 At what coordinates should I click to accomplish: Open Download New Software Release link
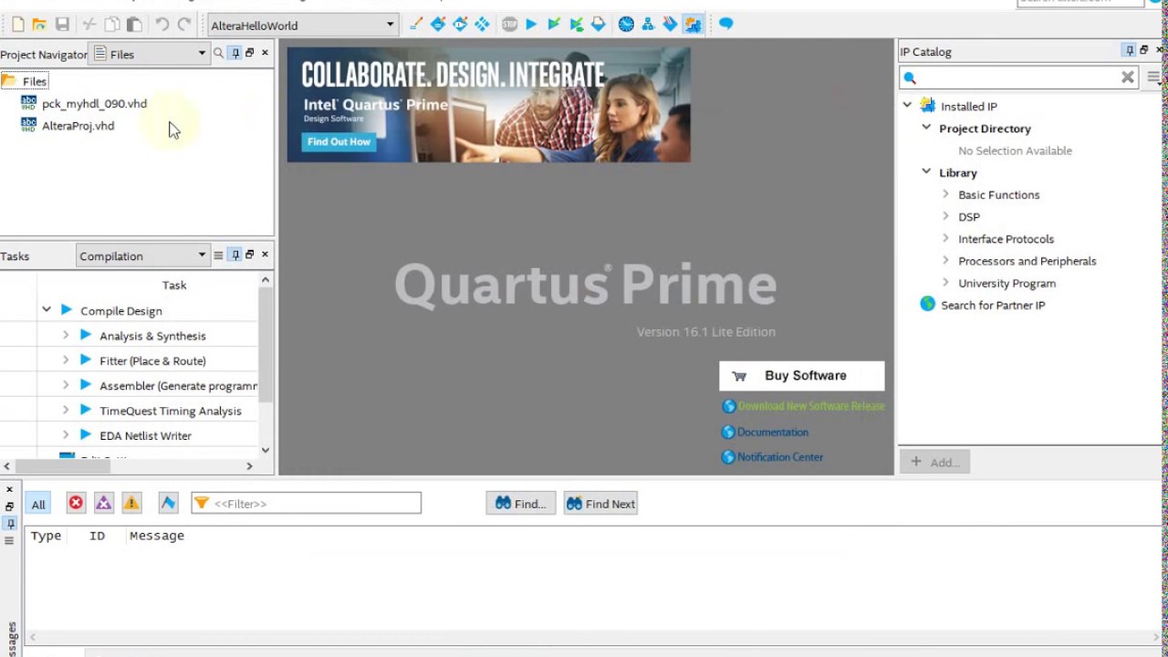pyautogui.click(x=811, y=406)
